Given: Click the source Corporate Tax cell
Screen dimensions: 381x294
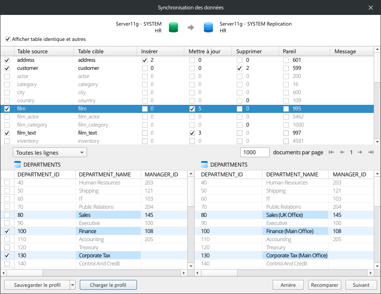Looking at the screenshot, I should pos(108,255).
